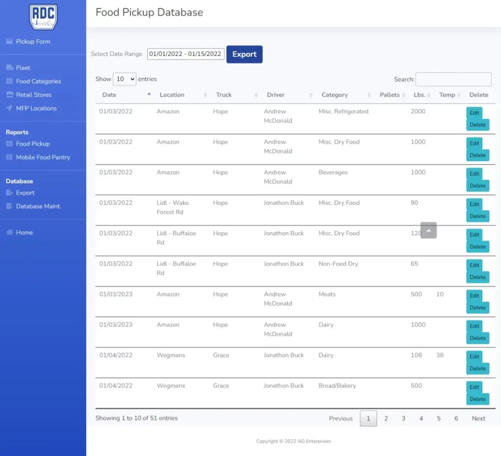Delete the Bread/Bakery Wegmans entry
The height and width of the screenshot is (456, 501).
point(478,399)
